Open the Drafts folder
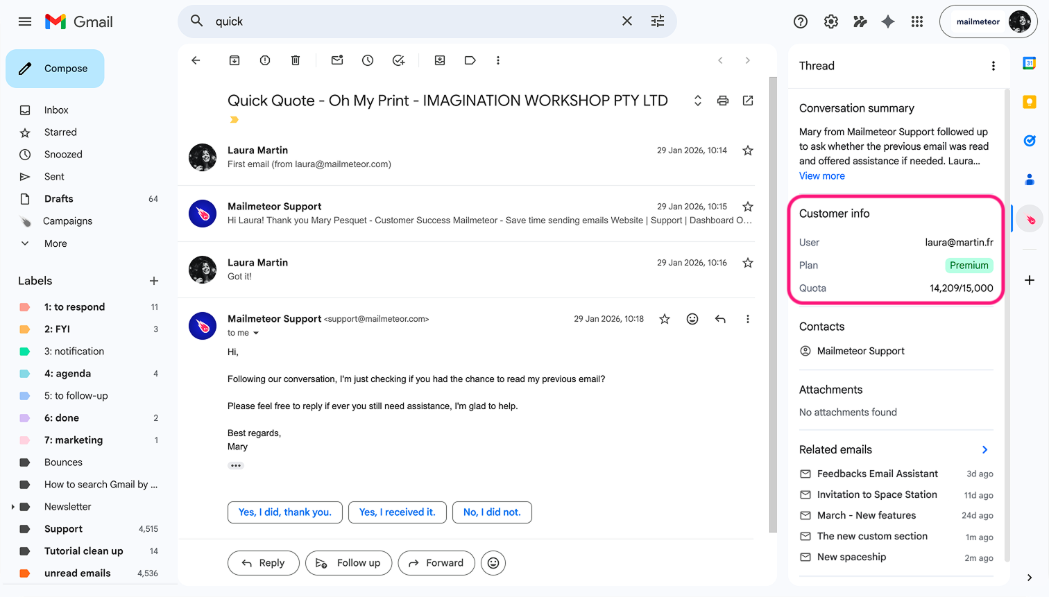The image size is (1049, 597). 58,198
